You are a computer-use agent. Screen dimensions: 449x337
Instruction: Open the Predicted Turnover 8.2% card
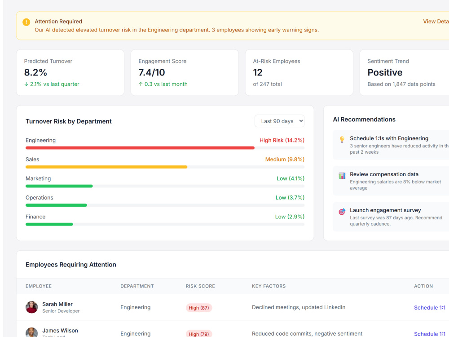tap(70, 72)
